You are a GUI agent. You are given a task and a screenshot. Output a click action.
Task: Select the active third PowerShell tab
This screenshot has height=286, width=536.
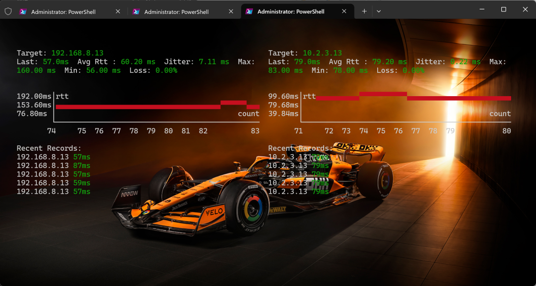click(297, 11)
